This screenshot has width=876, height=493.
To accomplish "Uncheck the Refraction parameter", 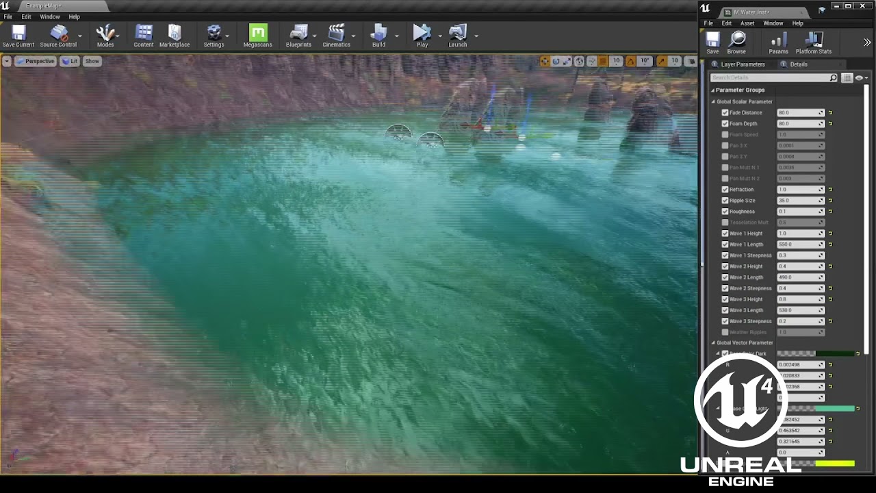I will (x=725, y=190).
